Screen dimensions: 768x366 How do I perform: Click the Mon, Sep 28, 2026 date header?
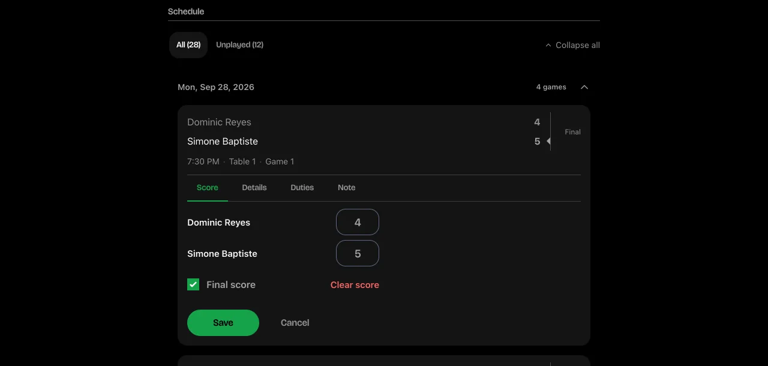coord(216,87)
